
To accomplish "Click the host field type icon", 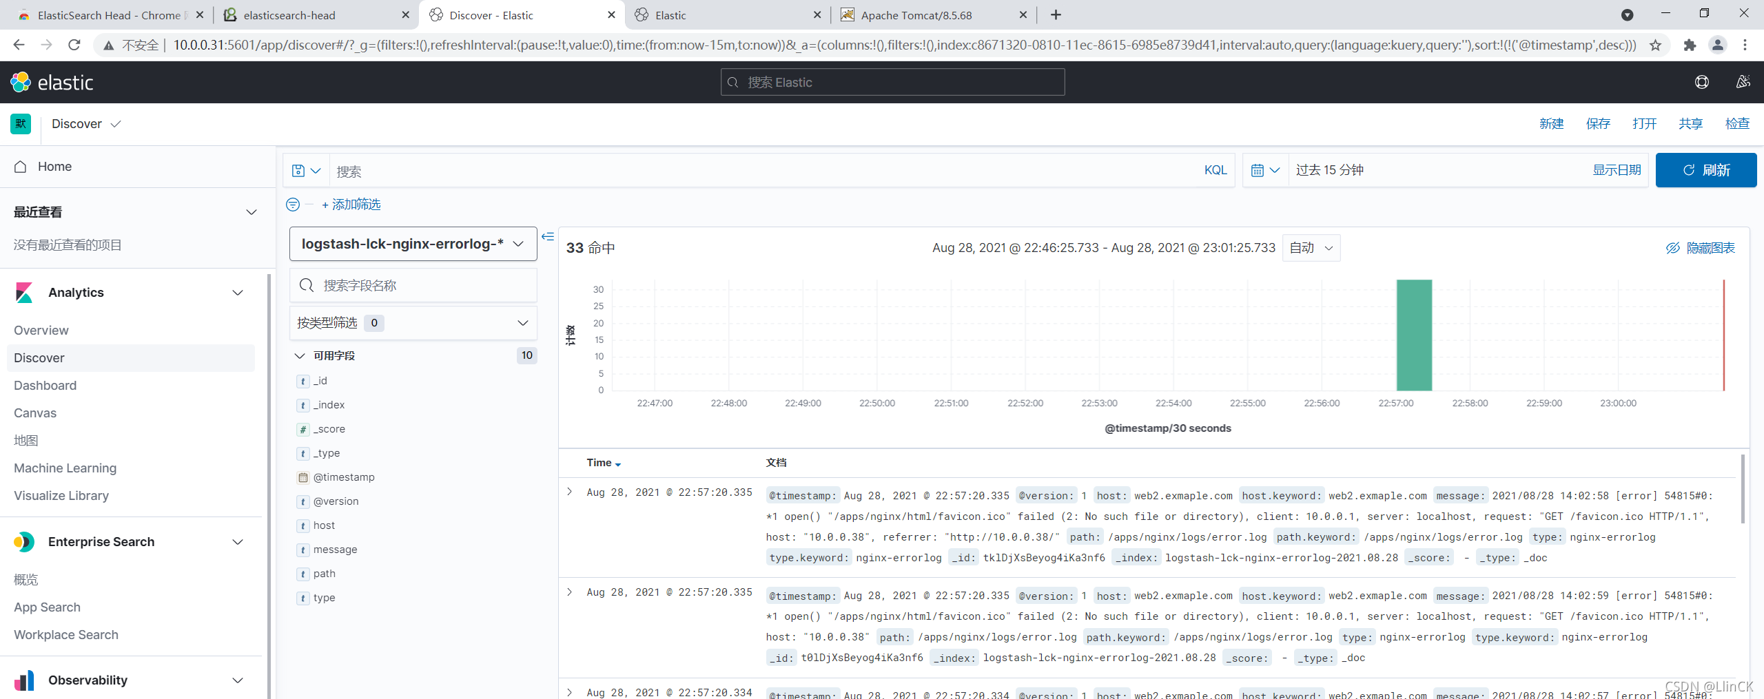I will coord(303,525).
